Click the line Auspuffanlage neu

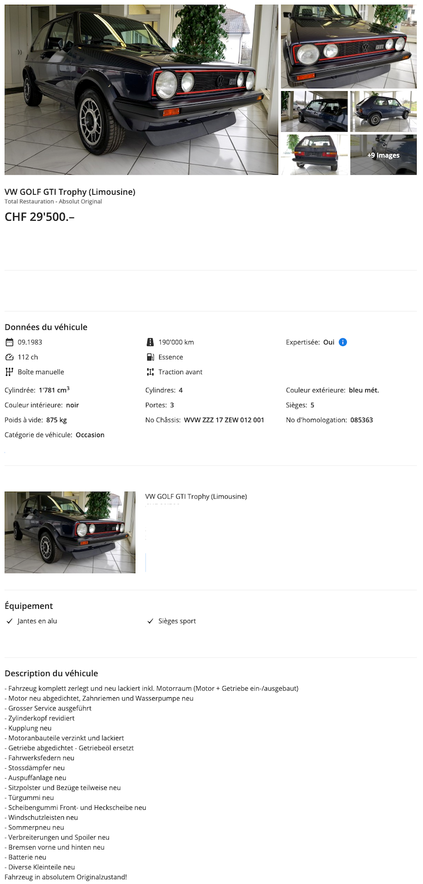pos(35,778)
